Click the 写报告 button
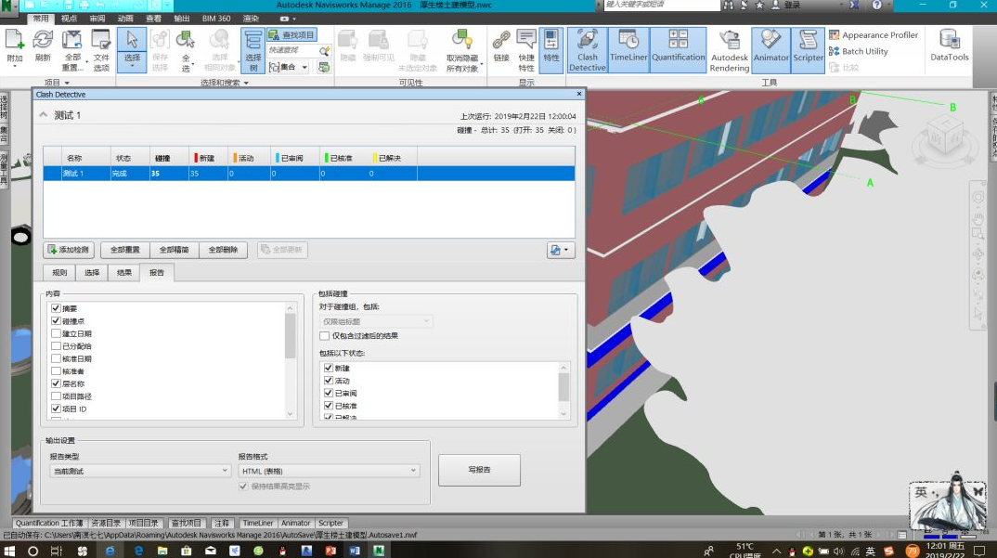 point(479,470)
